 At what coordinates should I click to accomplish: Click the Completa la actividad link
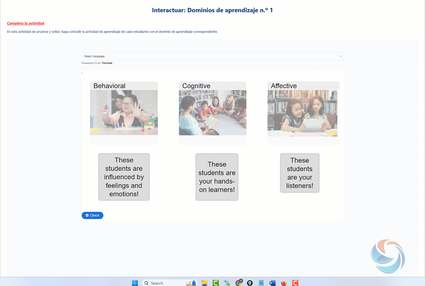pos(25,23)
